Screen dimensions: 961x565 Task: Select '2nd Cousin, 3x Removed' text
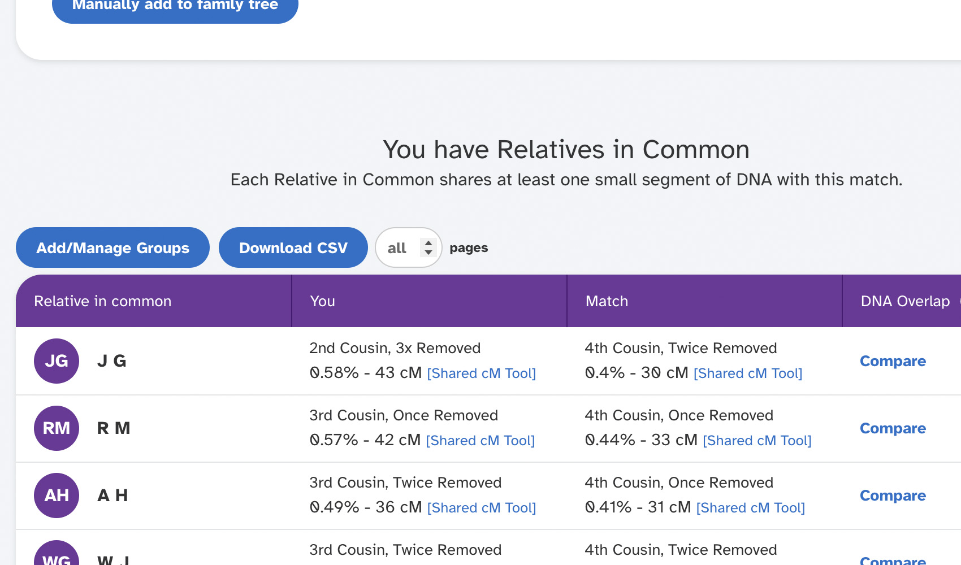pos(395,348)
